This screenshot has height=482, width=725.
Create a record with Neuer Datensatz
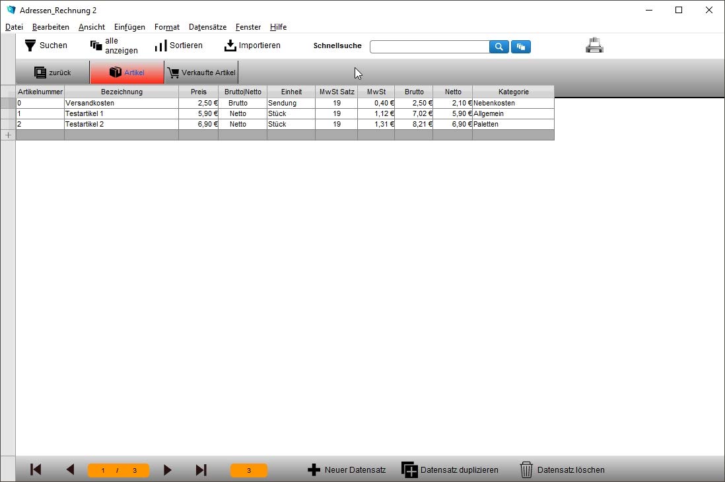346,470
